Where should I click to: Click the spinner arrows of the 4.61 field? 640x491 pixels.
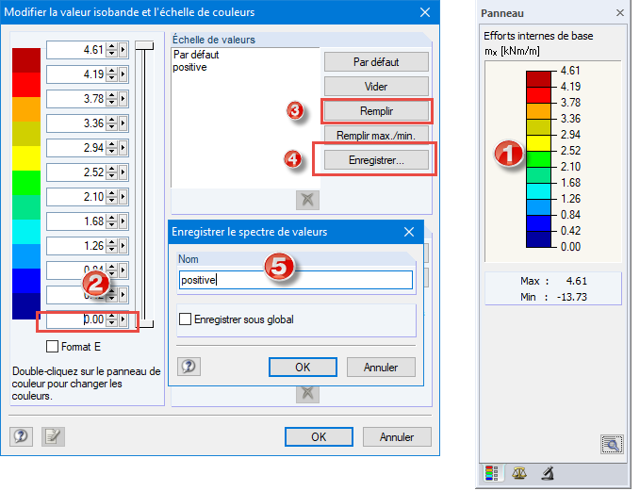[111, 50]
